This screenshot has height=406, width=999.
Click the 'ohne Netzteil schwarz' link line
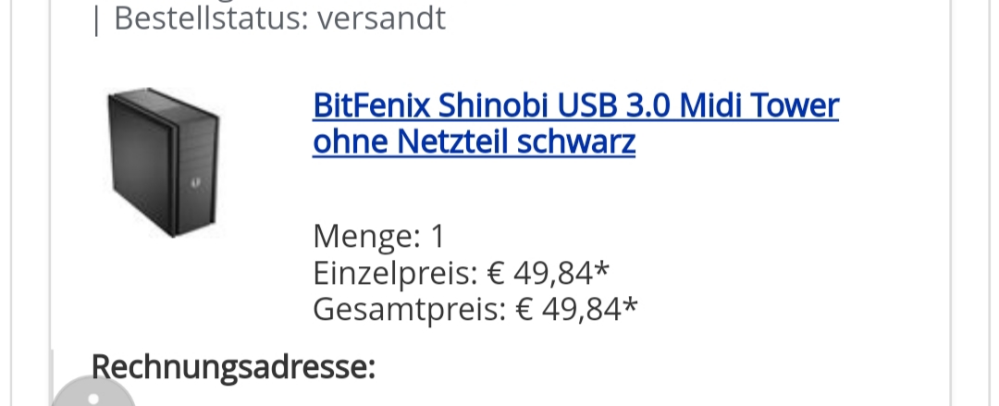coord(474,141)
